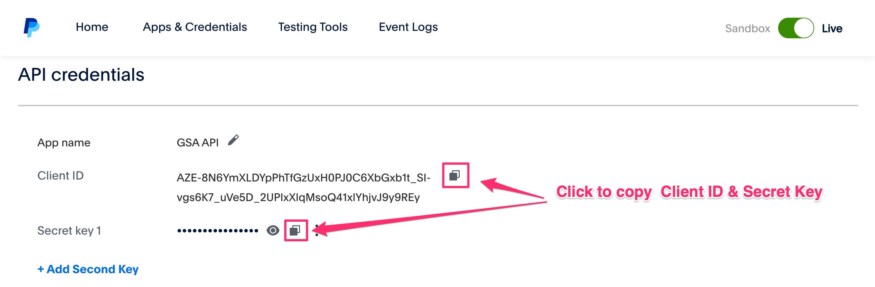This screenshot has width=875, height=287.
Task: Click the + Add Second Key link
Action: (x=88, y=269)
